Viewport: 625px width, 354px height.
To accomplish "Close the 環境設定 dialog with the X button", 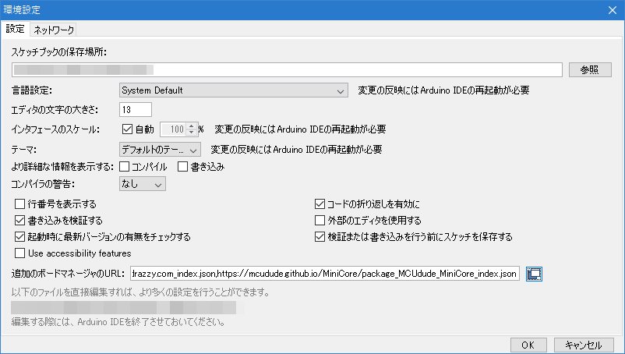I will [x=613, y=10].
